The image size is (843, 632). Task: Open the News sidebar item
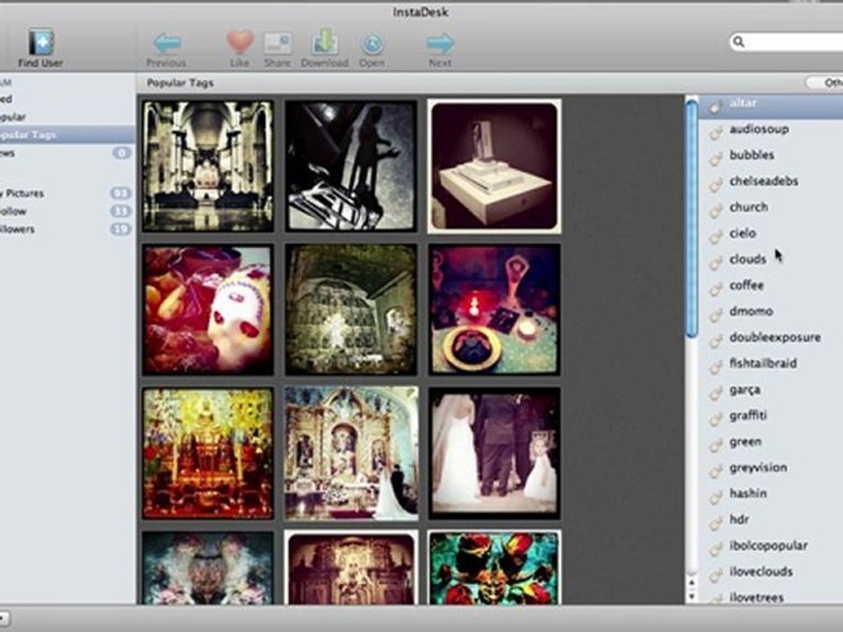[x=68, y=153]
